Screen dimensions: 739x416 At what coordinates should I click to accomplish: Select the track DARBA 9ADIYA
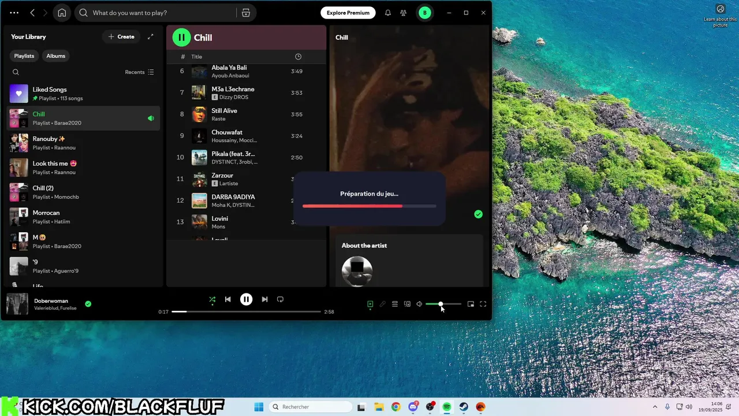tap(247, 200)
